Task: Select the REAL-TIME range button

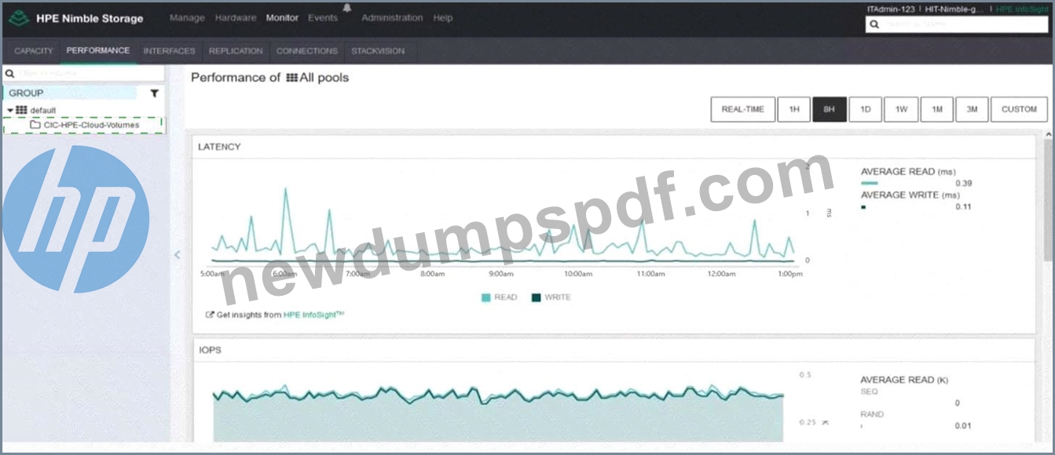Action: click(x=743, y=109)
